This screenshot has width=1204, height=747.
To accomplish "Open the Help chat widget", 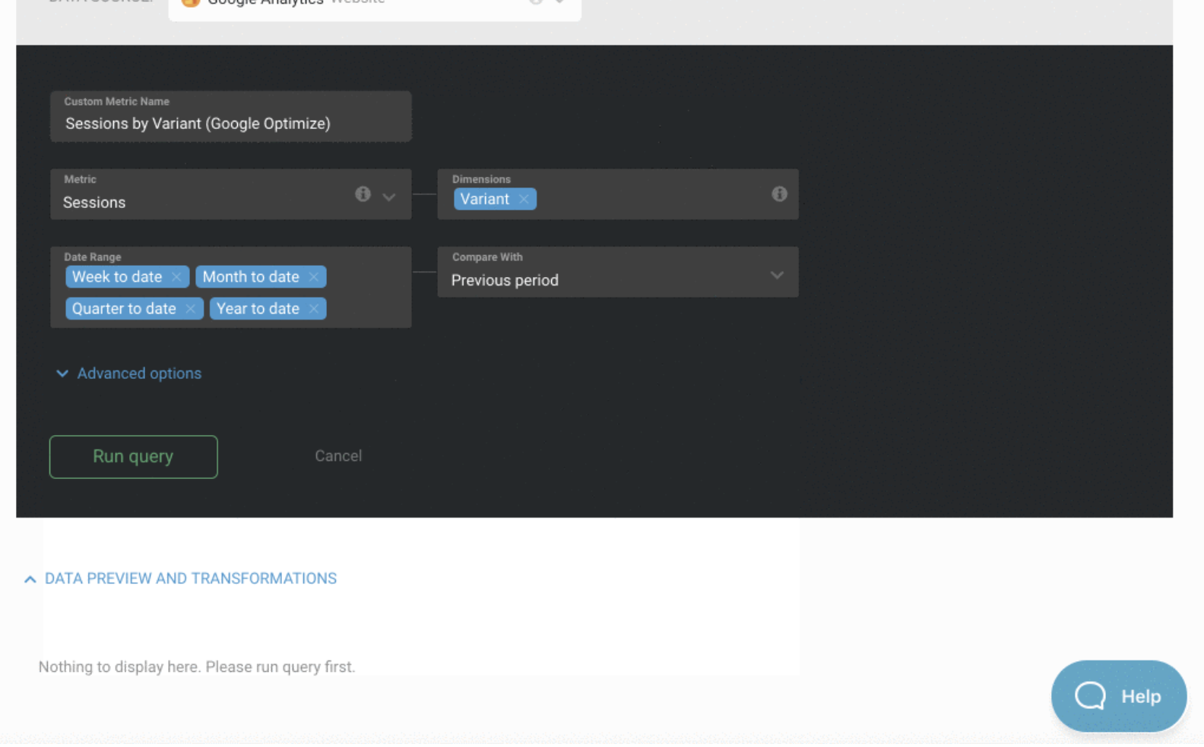I will [1118, 696].
